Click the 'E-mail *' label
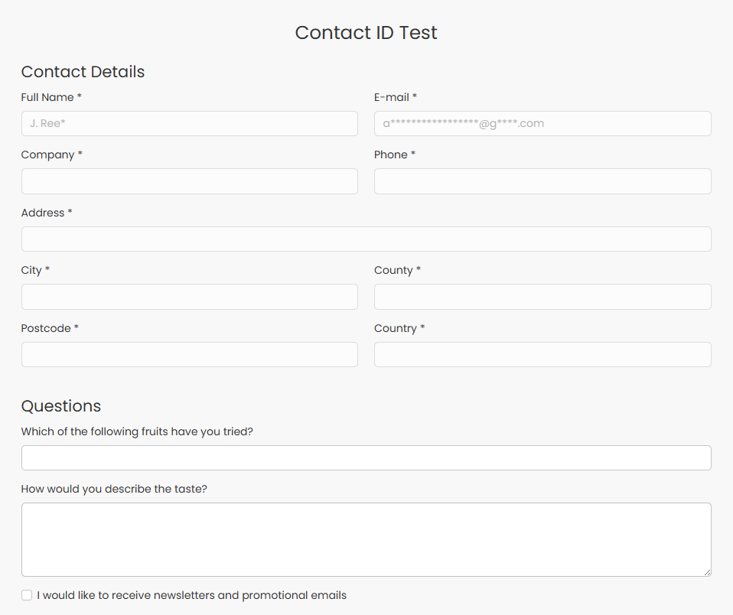Screen dimensions: 733x615 click(396, 97)
